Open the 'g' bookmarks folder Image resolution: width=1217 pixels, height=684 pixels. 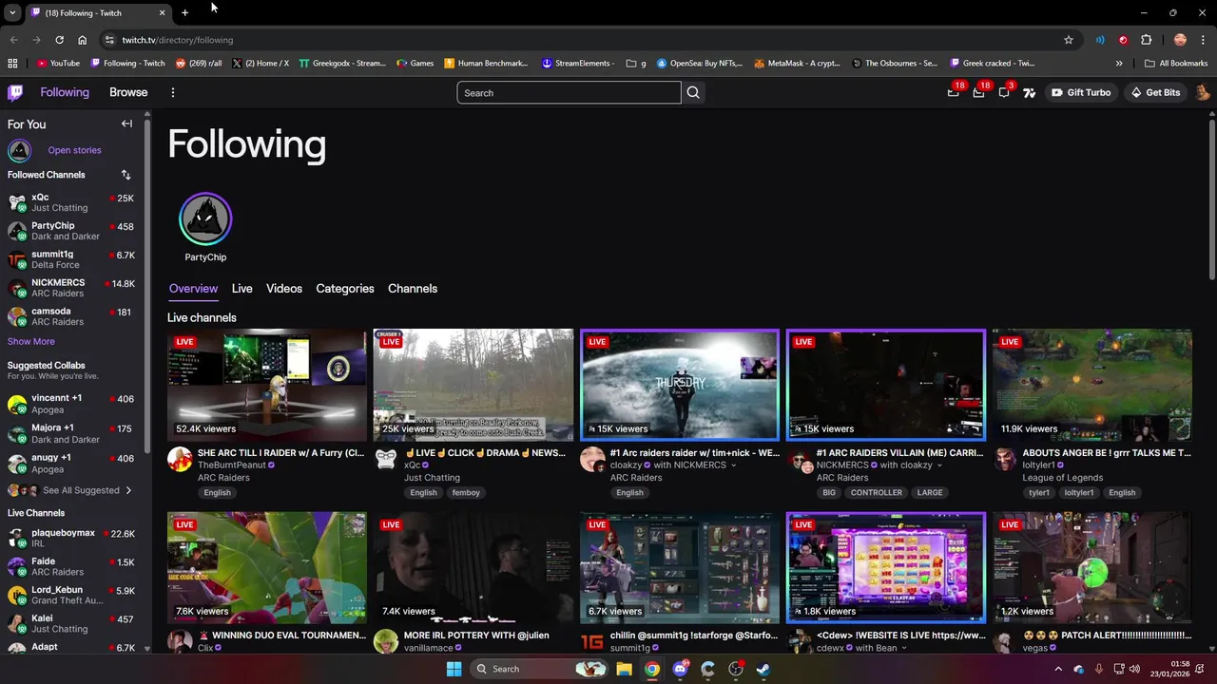point(636,64)
